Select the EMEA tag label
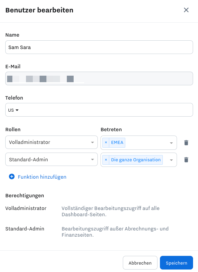The width and height of the screenshot is (198, 272). pyautogui.click(x=117, y=142)
